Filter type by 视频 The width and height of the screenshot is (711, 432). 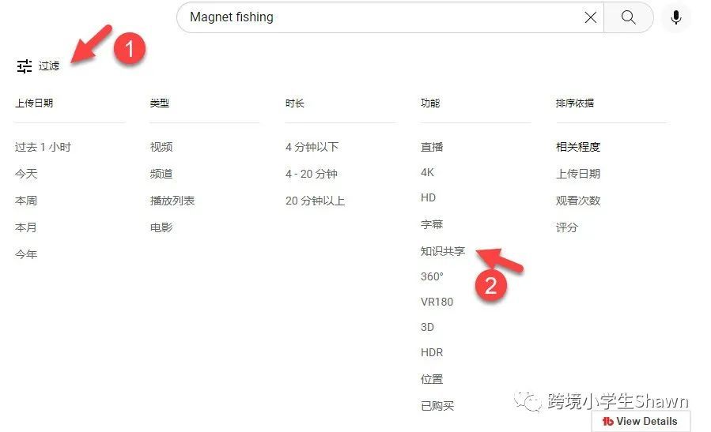pyautogui.click(x=161, y=147)
